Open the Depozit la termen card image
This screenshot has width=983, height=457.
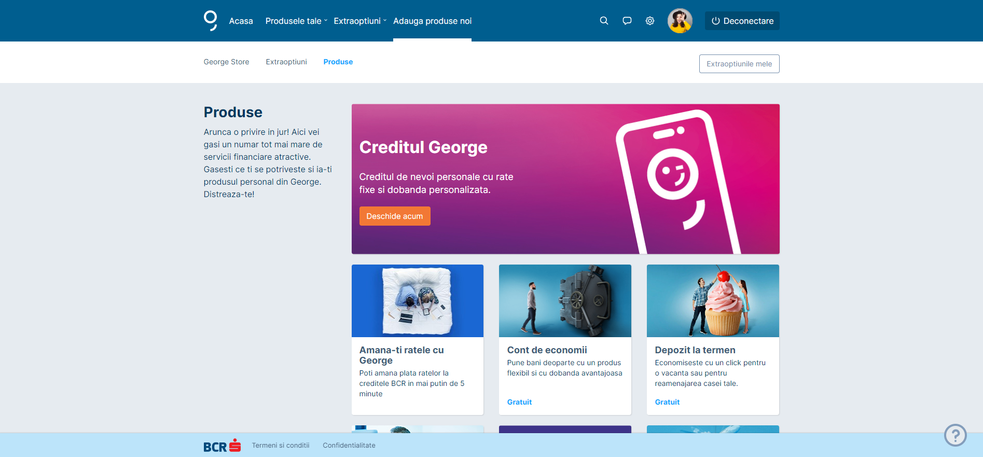click(713, 301)
